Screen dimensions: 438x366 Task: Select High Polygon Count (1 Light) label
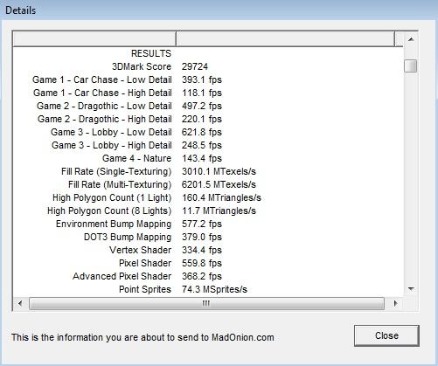112,197
